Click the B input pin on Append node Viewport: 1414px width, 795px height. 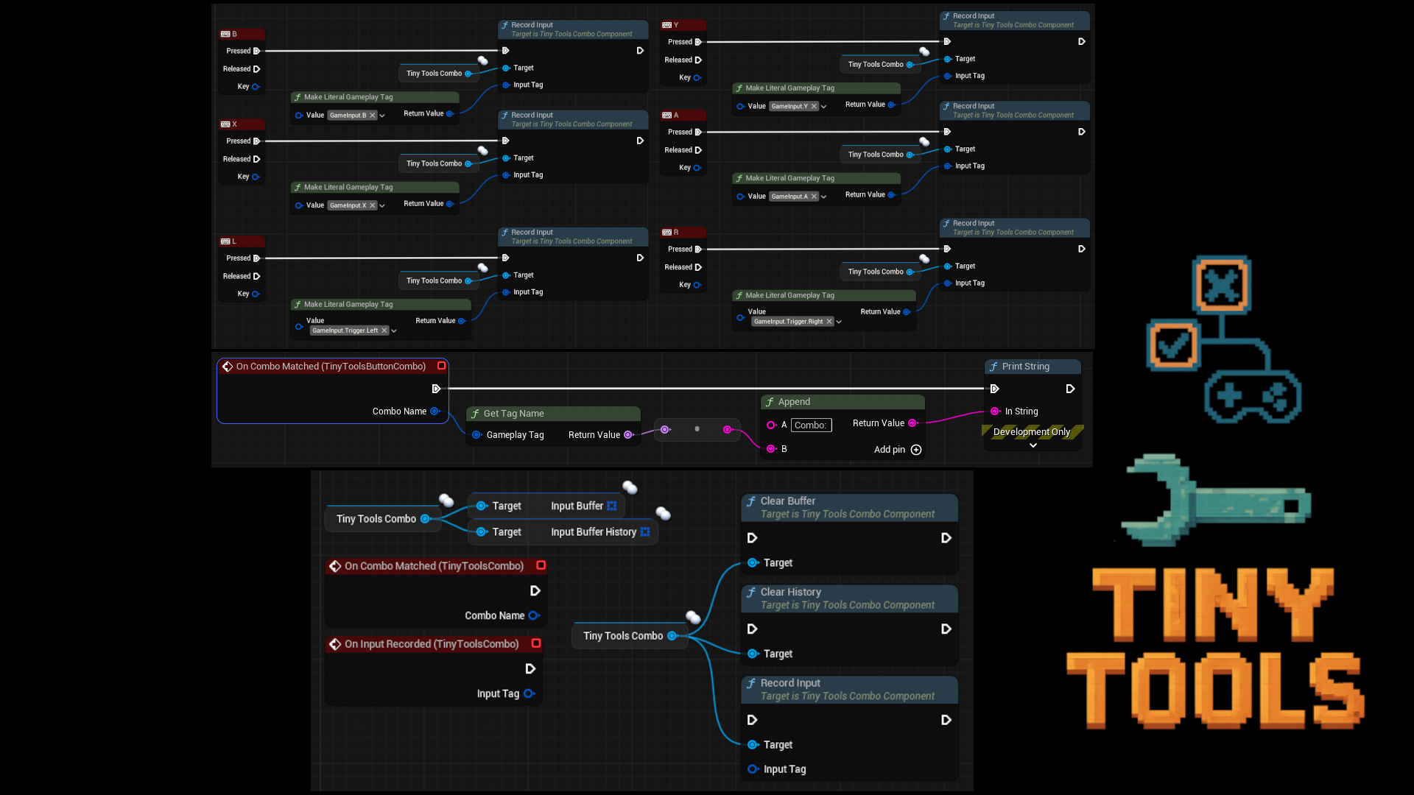pyautogui.click(x=771, y=449)
